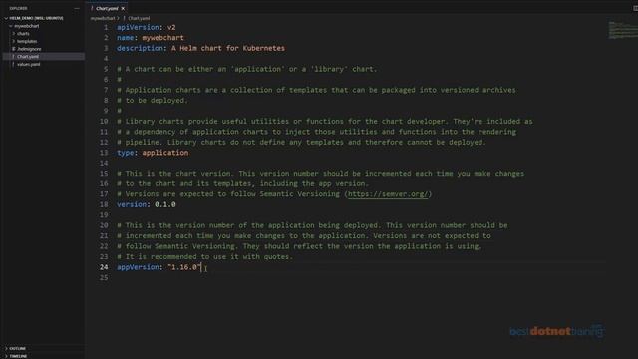Click 'A Helm chart for Kubernetes' description text
Viewport: 638px width, 359px height.
(228, 48)
